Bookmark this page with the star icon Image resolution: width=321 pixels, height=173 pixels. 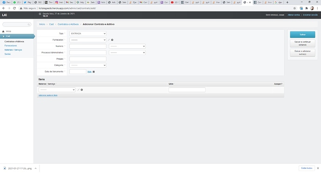(x=294, y=8)
